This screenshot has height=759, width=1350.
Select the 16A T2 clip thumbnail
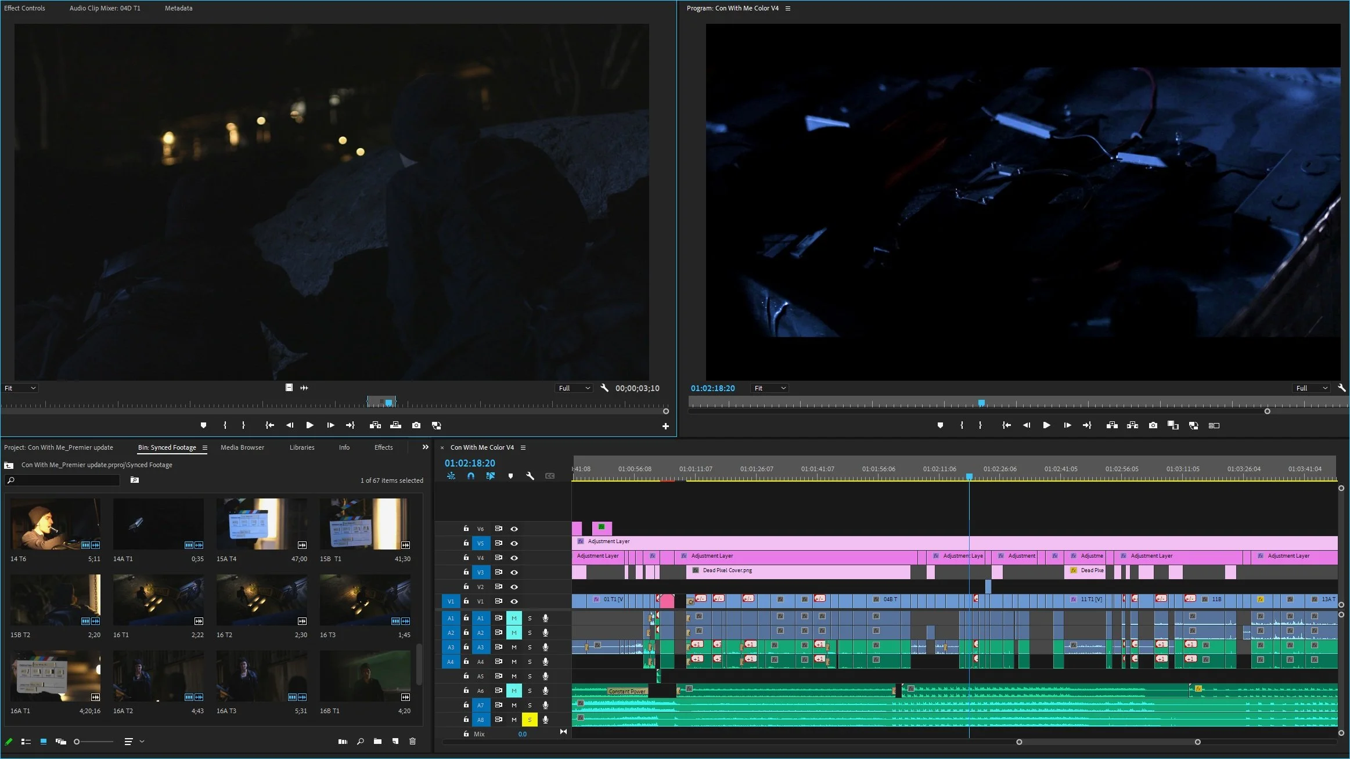158,676
